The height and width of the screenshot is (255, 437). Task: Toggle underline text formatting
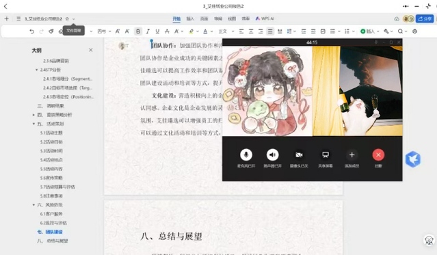coord(157,31)
